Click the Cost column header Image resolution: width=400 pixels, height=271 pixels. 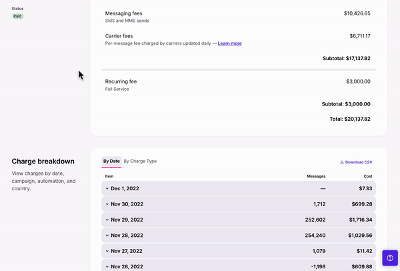tap(368, 176)
